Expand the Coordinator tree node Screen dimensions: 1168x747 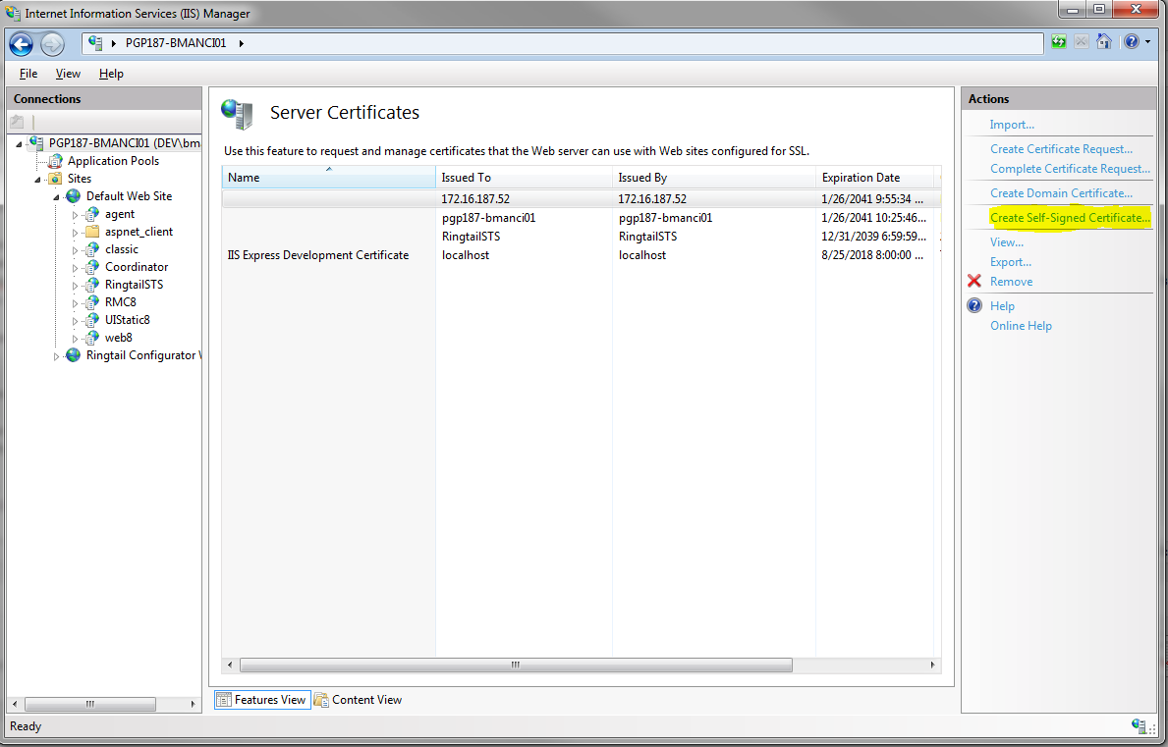75,268
